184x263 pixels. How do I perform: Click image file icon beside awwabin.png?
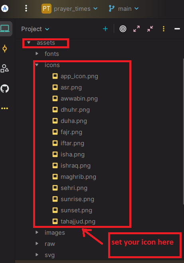click(55, 99)
